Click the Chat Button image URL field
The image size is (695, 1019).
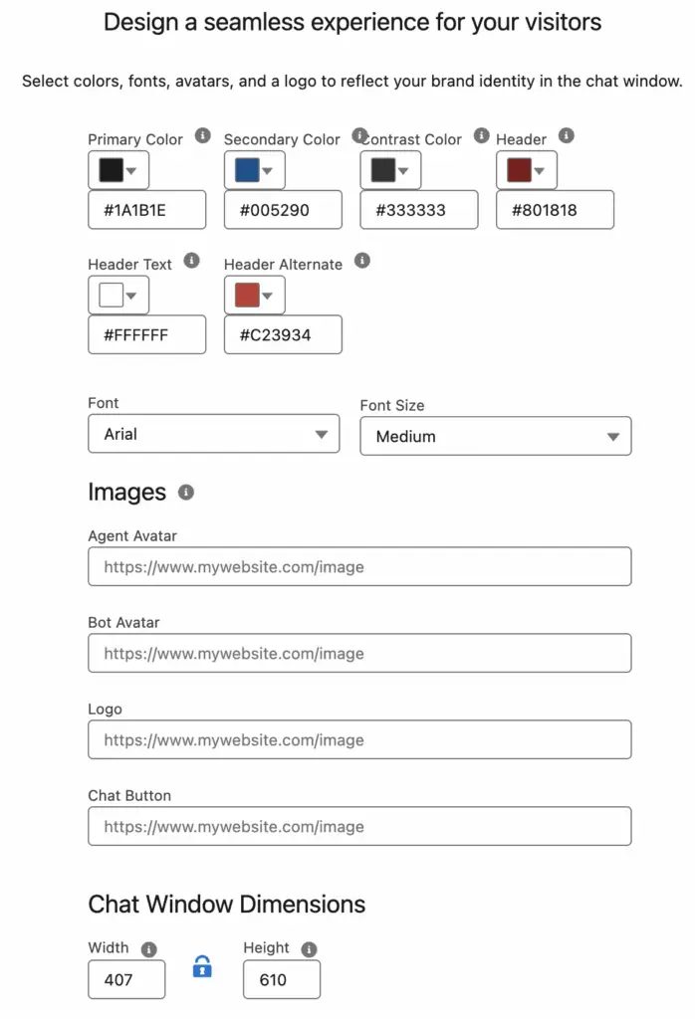click(359, 826)
